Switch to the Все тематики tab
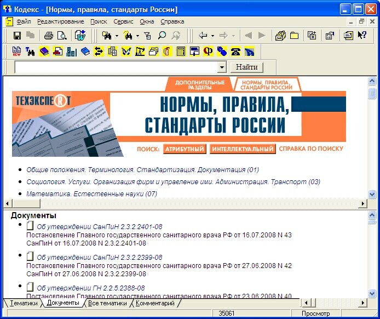 tap(107, 303)
